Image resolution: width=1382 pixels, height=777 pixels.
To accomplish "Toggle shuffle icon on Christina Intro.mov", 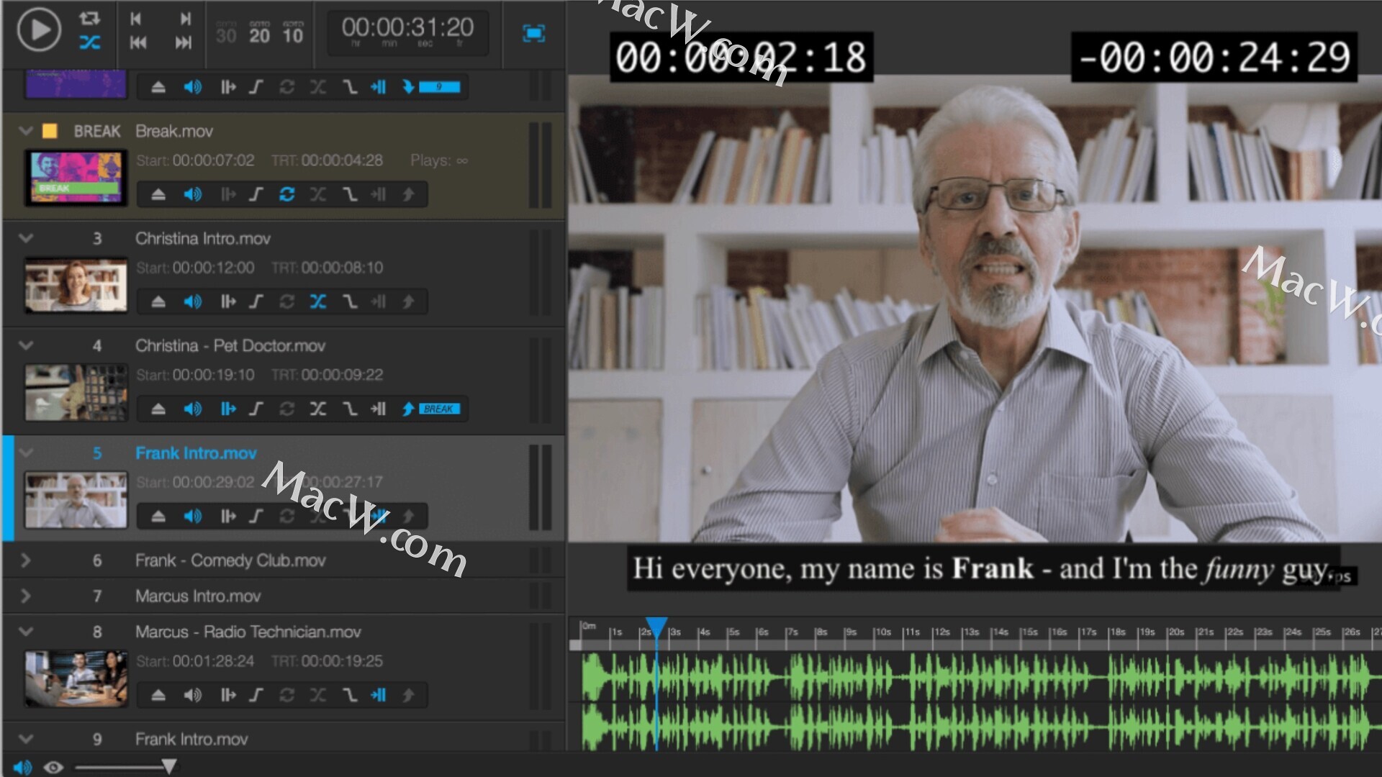I will pyautogui.click(x=317, y=301).
